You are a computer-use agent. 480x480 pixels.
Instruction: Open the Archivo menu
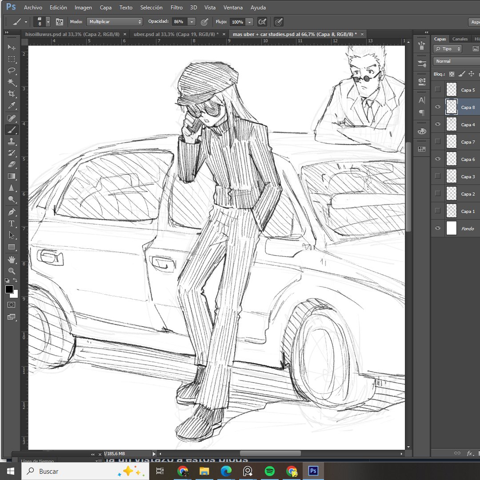[33, 8]
